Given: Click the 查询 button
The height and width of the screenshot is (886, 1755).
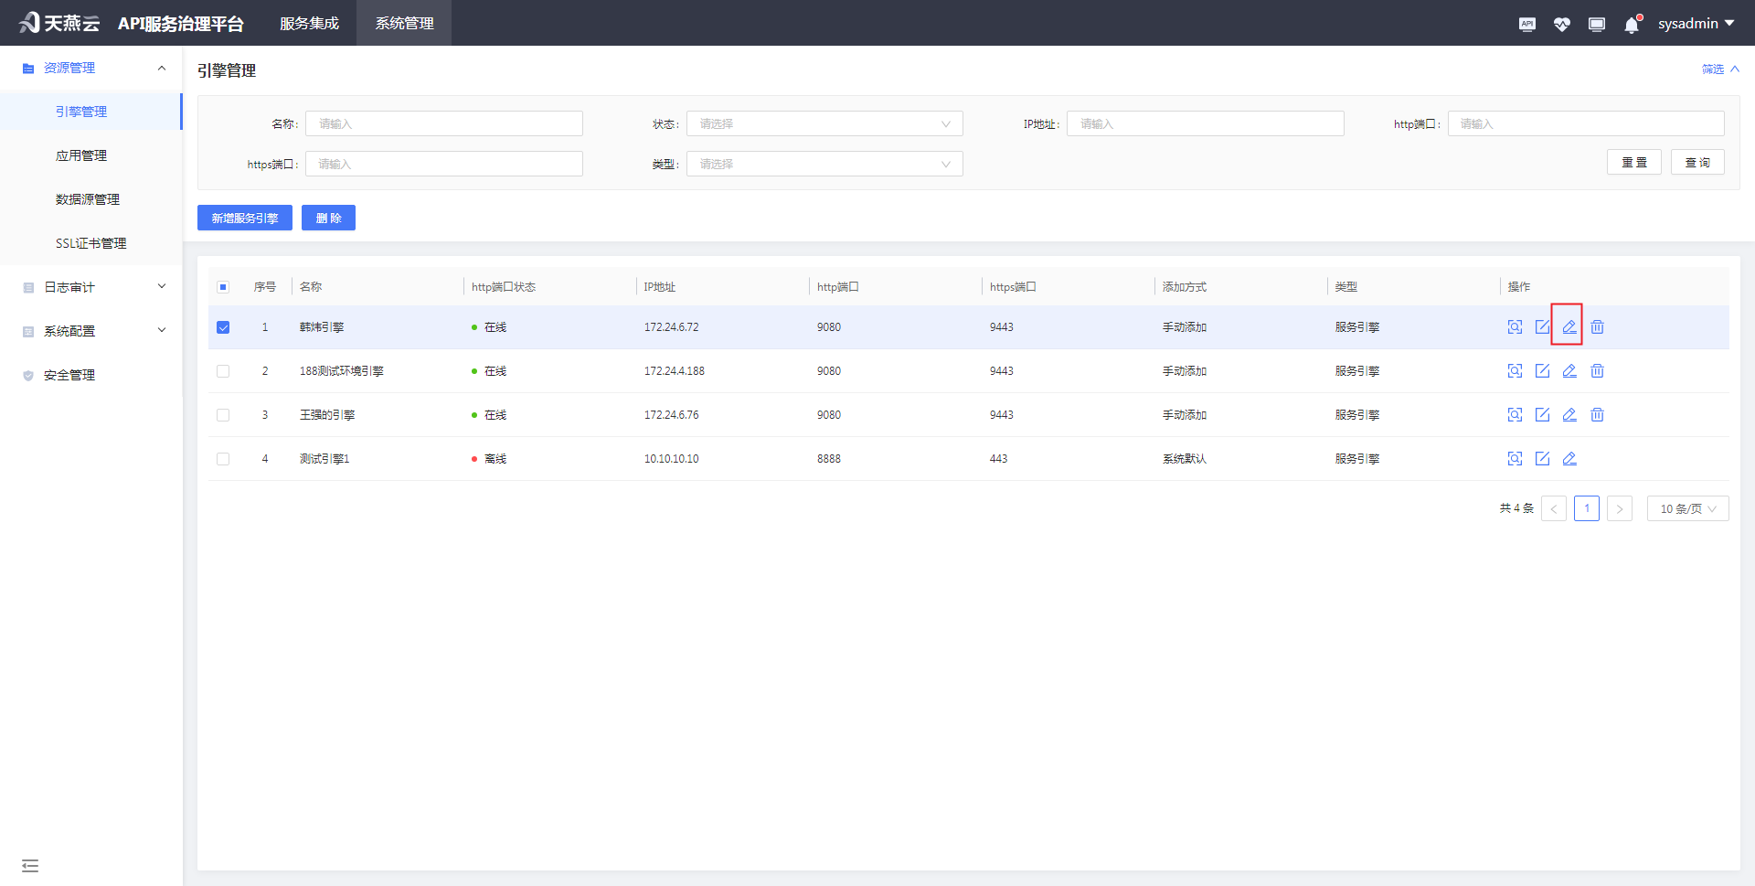Looking at the screenshot, I should (1696, 162).
